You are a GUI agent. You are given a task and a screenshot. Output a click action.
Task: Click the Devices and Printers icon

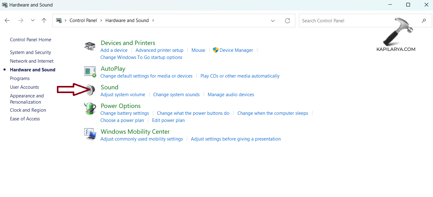pos(90,47)
